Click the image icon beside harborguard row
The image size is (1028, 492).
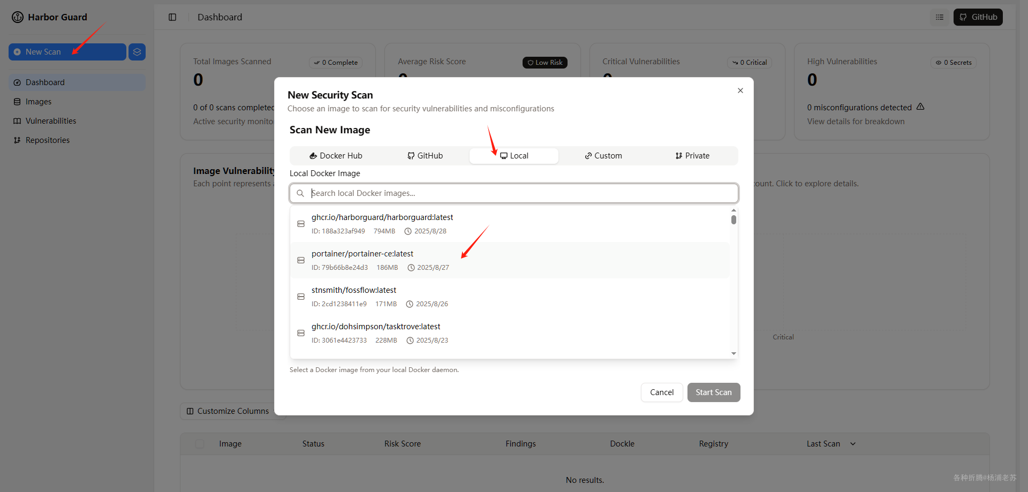coord(301,224)
